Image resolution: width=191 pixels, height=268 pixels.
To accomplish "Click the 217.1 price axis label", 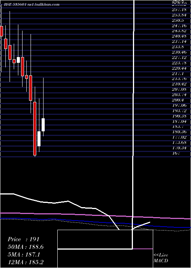I will pyautogui.click(x=178, y=74).
